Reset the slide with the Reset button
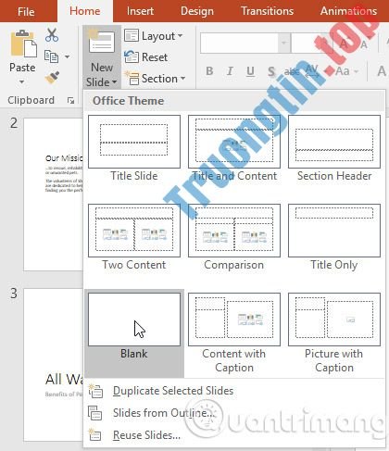389x451 pixels. tap(145, 57)
